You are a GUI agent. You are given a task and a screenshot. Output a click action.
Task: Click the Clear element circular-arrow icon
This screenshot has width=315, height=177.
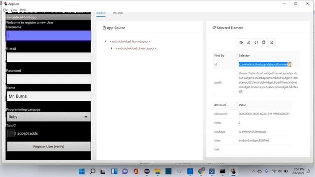pyautogui.click(x=256, y=42)
